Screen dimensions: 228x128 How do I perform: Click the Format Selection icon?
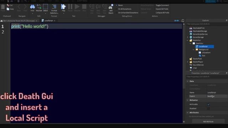coord(54,7)
